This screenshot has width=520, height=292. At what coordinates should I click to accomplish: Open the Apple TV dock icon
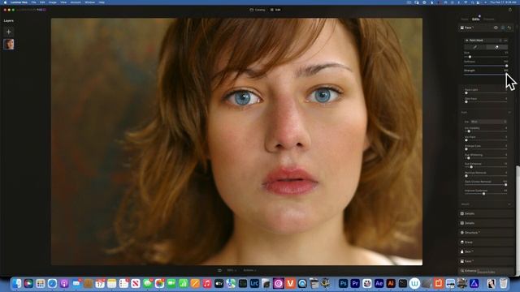tap(219, 283)
